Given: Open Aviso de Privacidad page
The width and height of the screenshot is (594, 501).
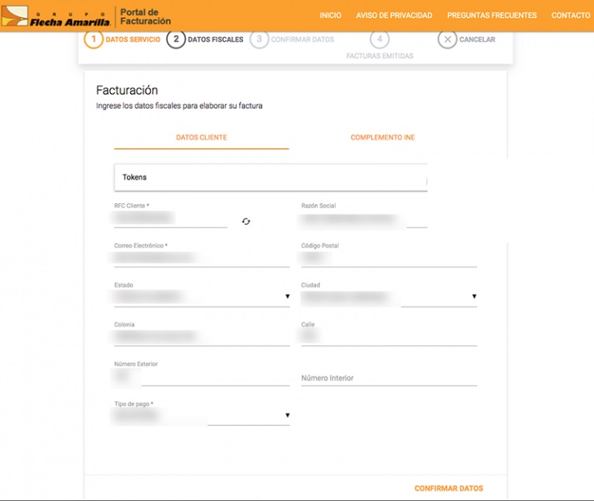Looking at the screenshot, I should pyautogui.click(x=394, y=16).
